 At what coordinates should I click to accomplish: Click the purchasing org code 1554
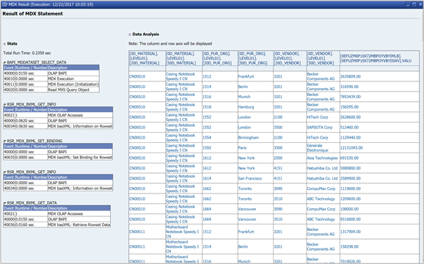(207, 138)
